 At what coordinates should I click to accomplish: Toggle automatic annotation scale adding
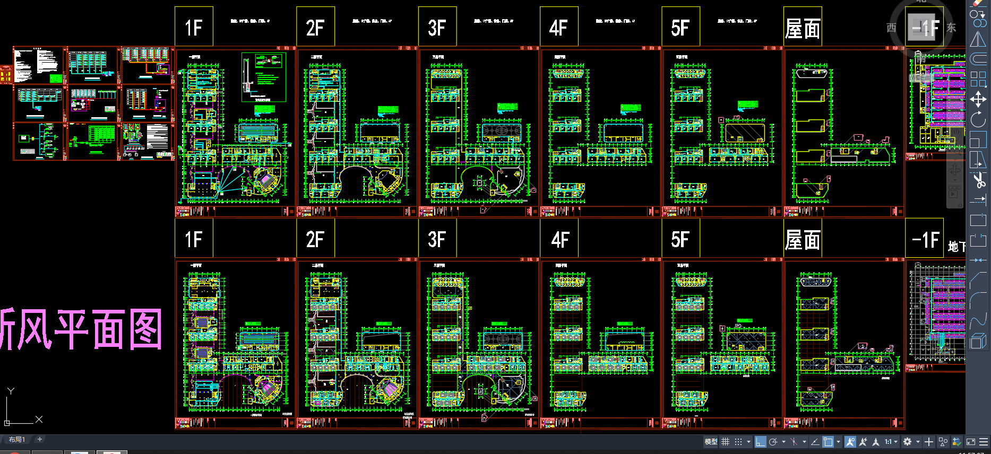point(863,442)
